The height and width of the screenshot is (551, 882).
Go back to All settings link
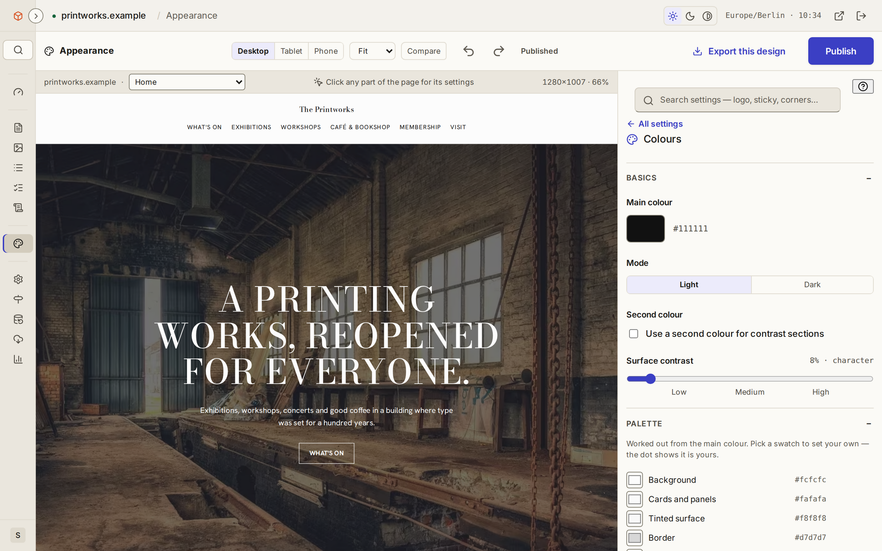[655, 124]
